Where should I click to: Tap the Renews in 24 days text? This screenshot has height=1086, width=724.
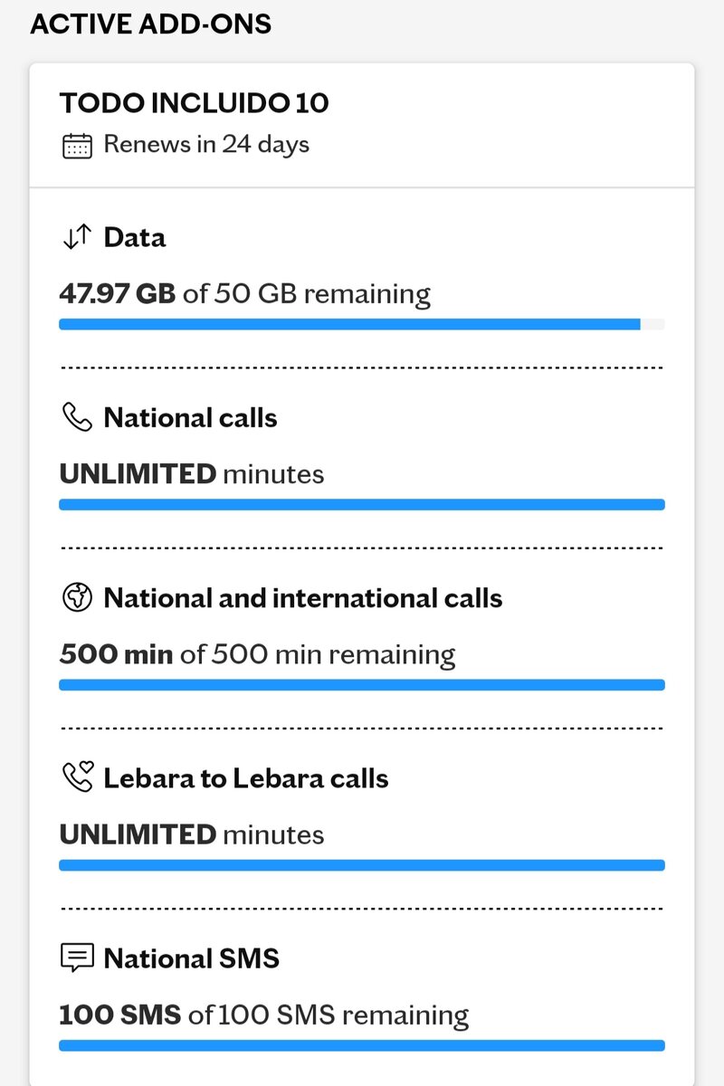coord(206,145)
